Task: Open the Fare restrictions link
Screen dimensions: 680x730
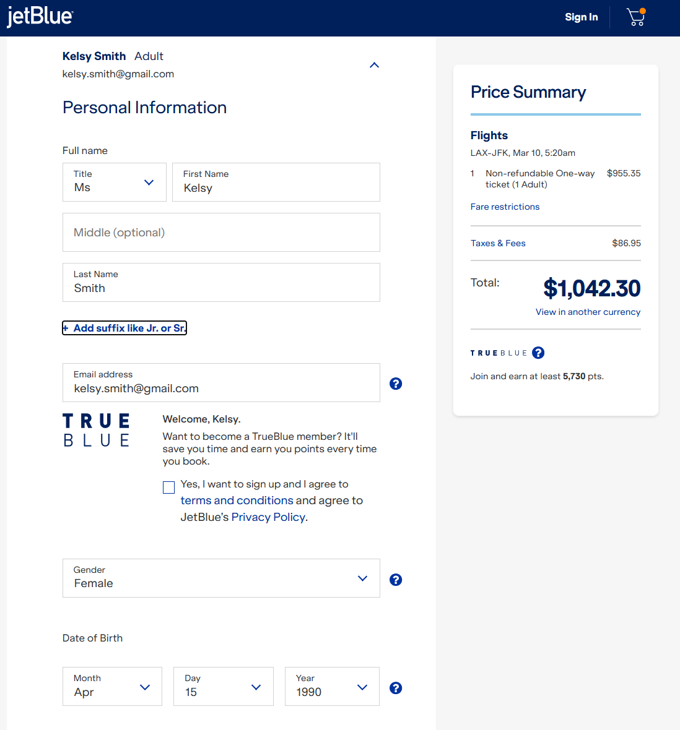Action: coord(505,207)
